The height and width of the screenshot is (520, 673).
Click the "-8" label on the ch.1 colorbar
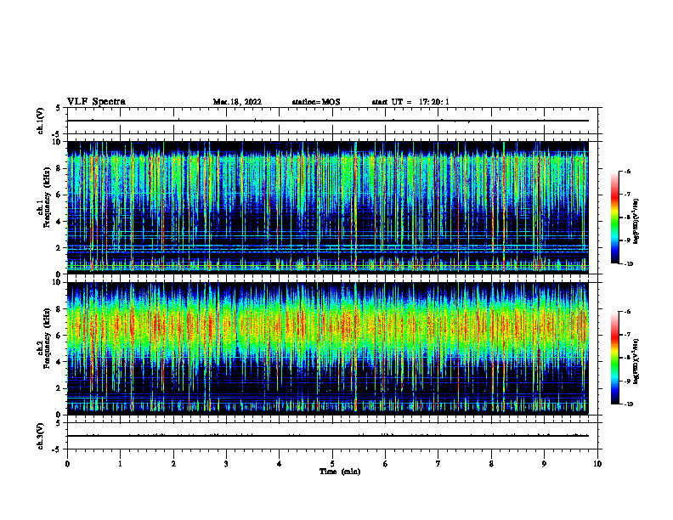[627, 218]
